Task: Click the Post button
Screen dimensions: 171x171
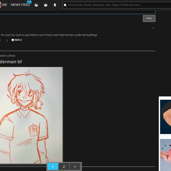Action: click(x=149, y=18)
